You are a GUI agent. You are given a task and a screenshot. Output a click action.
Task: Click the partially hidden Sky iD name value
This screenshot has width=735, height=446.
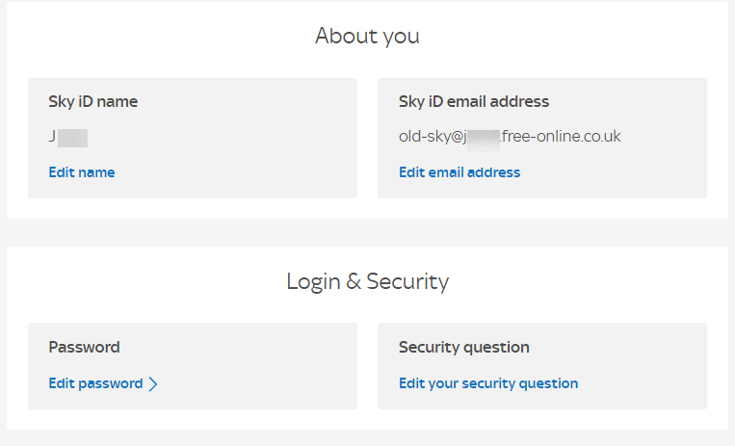pyautogui.click(x=67, y=137)
